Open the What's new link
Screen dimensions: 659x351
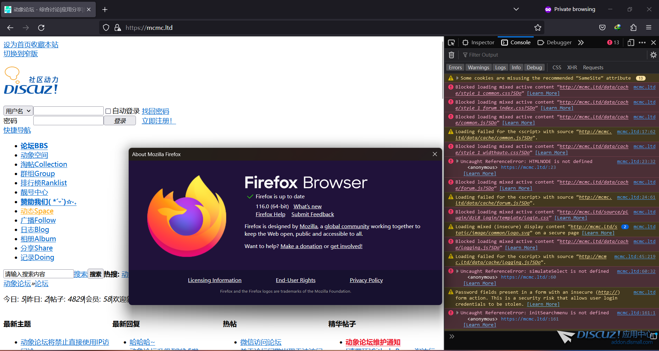coord(308,206)
